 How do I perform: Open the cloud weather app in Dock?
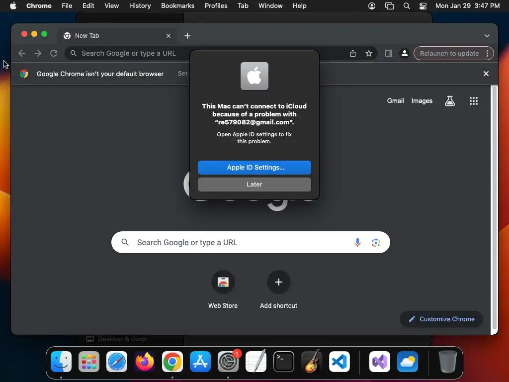(408, 362)
